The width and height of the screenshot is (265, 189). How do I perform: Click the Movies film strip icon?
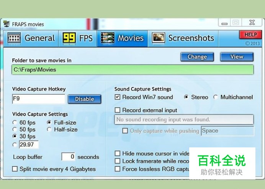107,38
